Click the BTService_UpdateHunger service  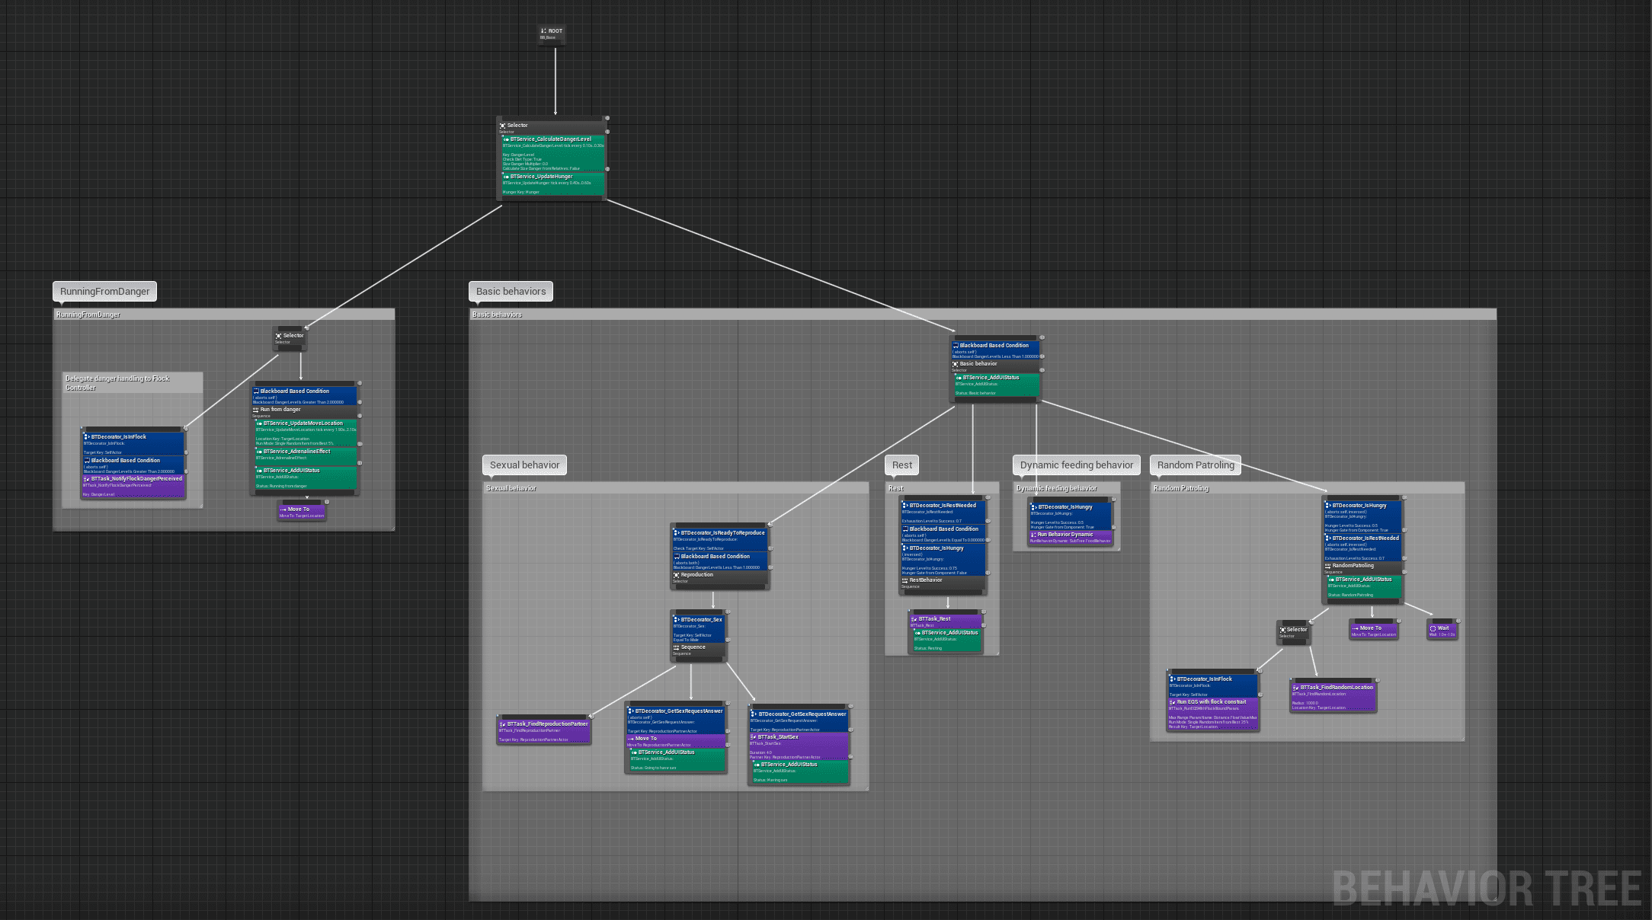click(553, 184)
